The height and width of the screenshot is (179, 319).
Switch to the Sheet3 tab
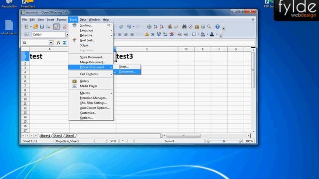pyautogui.click(x=70, y=136)
